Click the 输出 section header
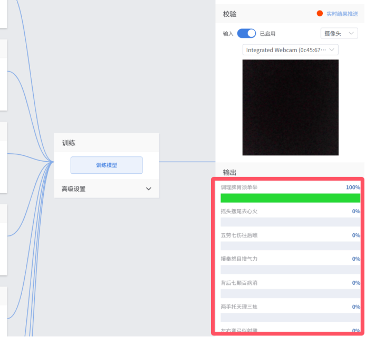This screenshot has height=337, width=365. point(229,173)
